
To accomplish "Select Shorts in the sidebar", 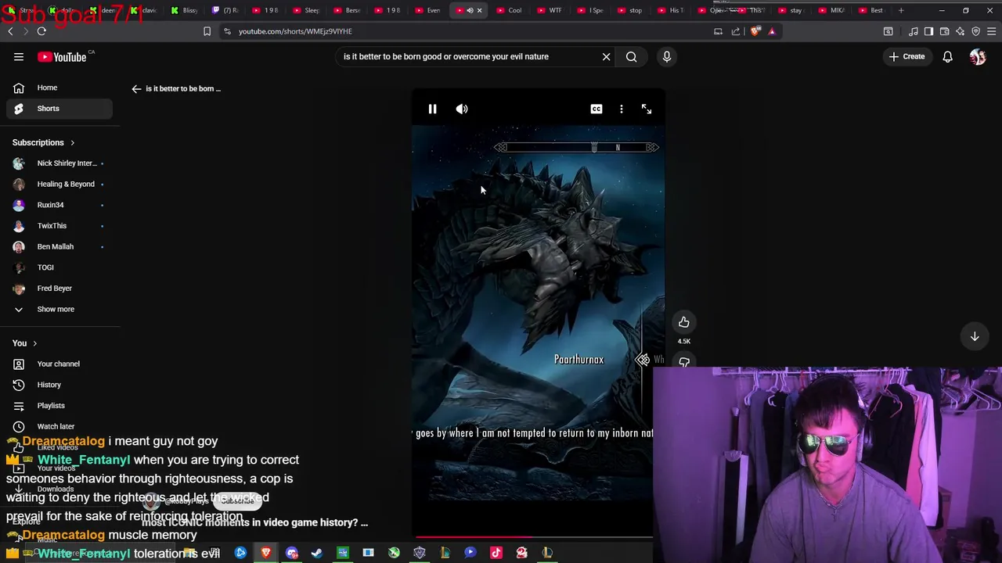I will click(x=59, y=109).
